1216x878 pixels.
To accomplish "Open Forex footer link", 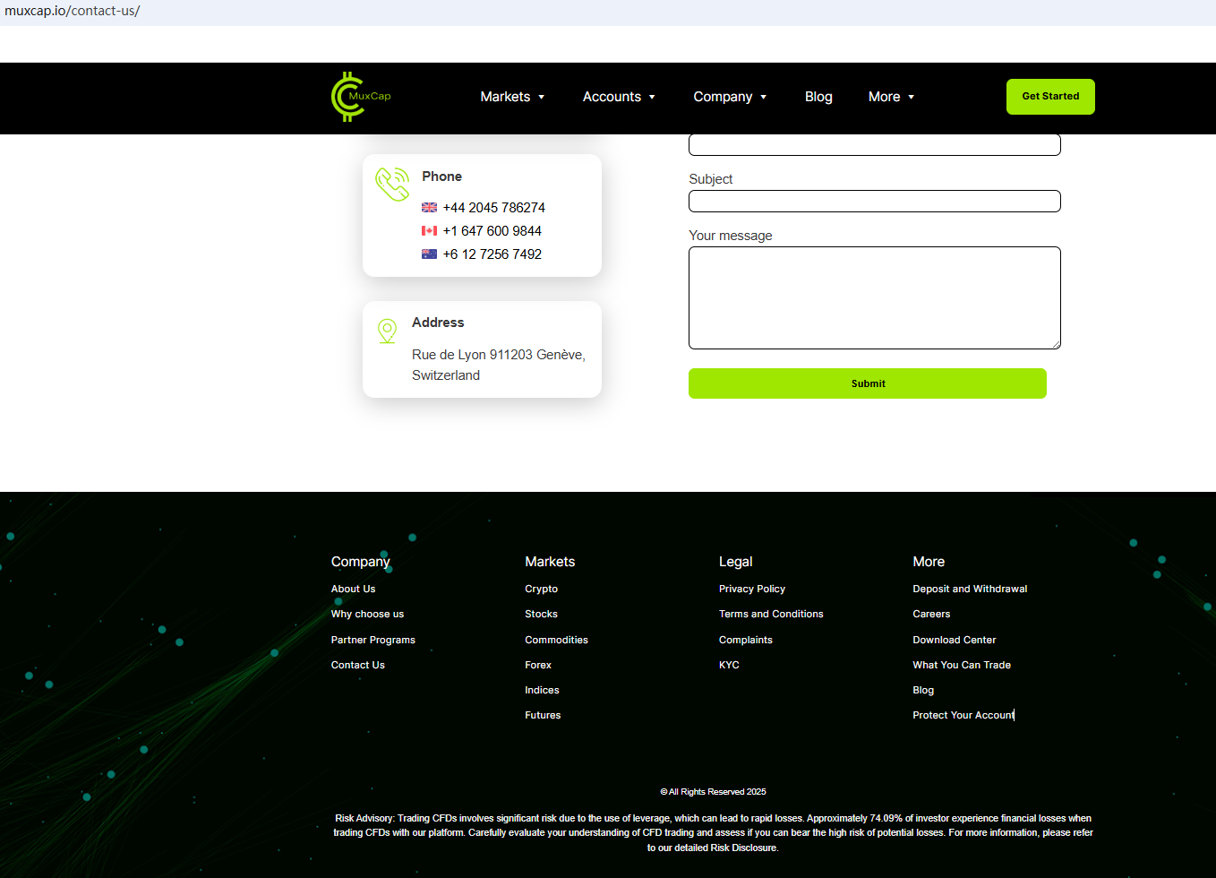I will pos(538,665).
